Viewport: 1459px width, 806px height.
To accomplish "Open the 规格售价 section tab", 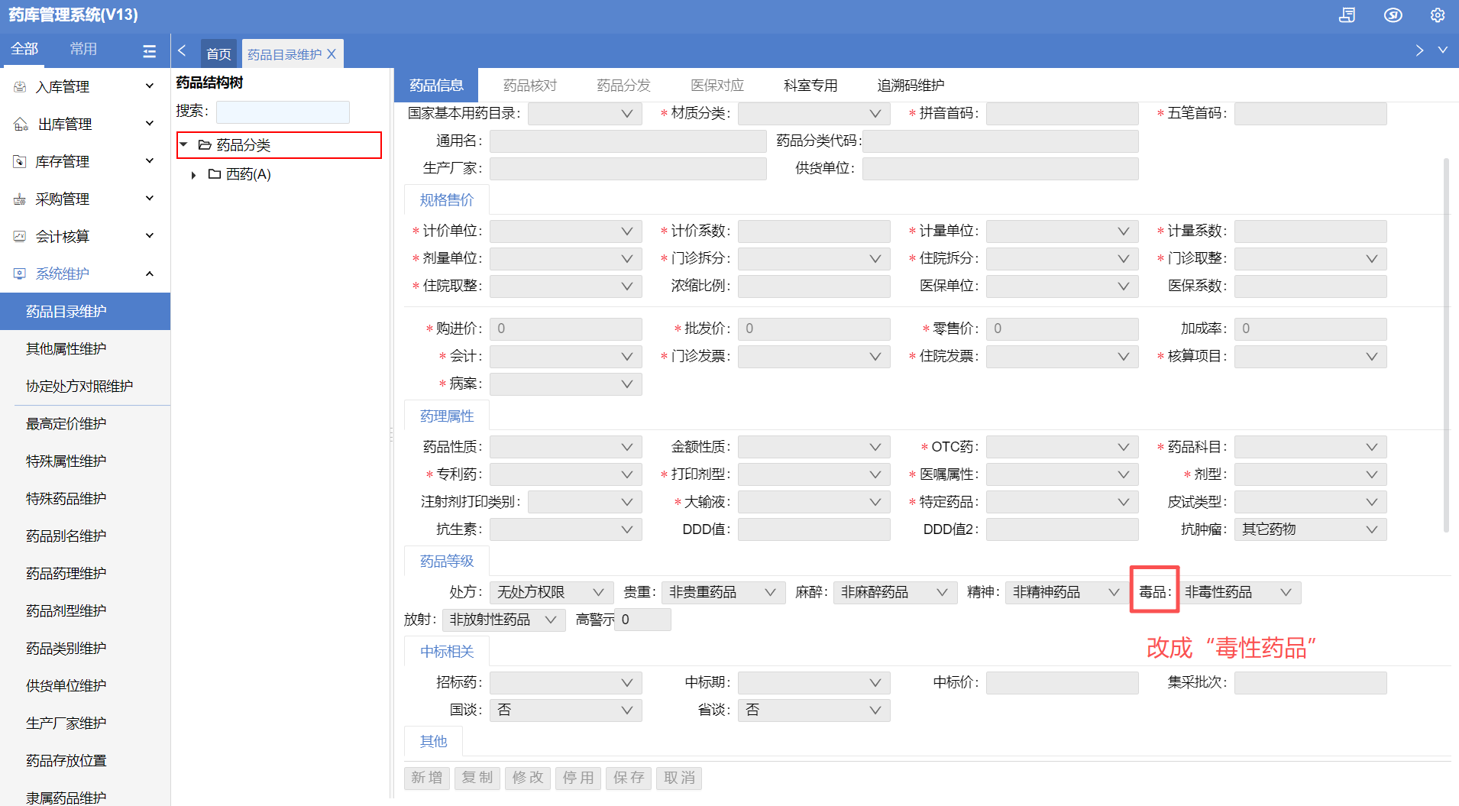I will pyautogui.click(x=447, y=200).
